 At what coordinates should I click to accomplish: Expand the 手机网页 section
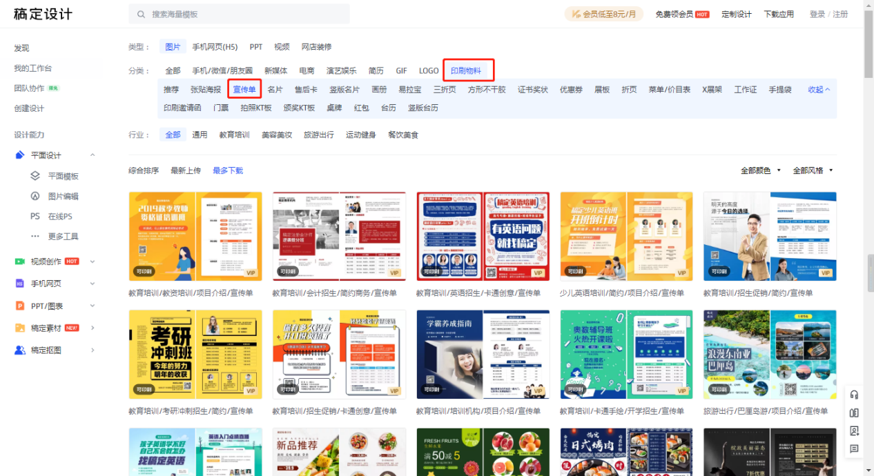point(93,284)
